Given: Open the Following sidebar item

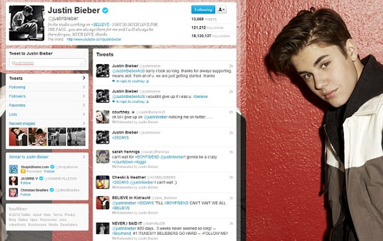Looking at the screenshot, I should [x=47, y=87].
